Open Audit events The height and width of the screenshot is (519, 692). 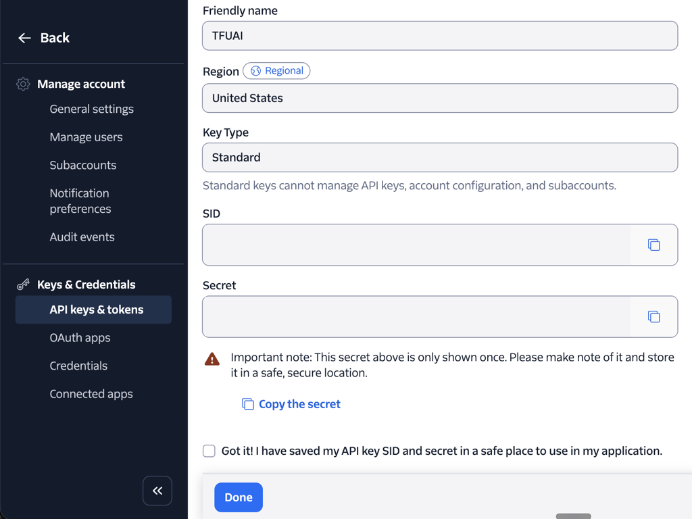tap(82, 237)
